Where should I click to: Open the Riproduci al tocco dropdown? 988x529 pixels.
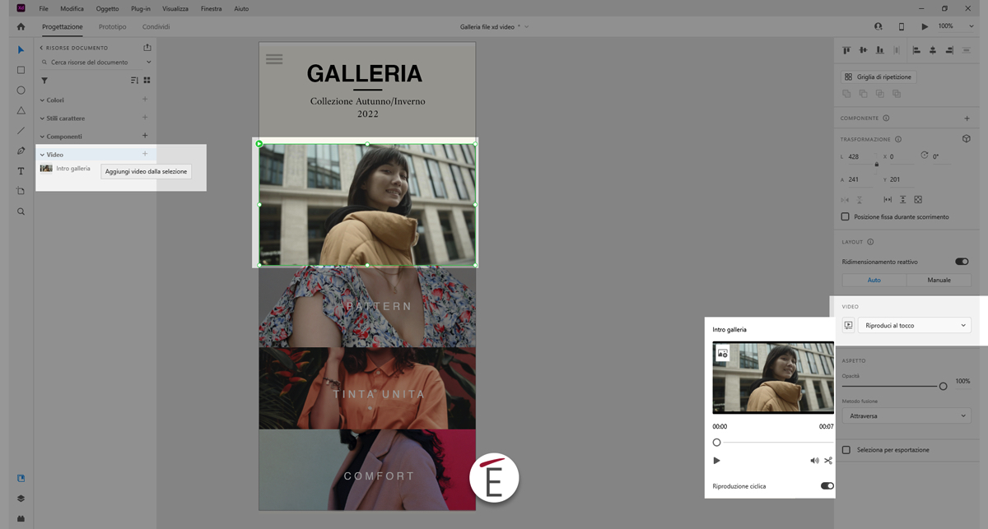[914, 326]
